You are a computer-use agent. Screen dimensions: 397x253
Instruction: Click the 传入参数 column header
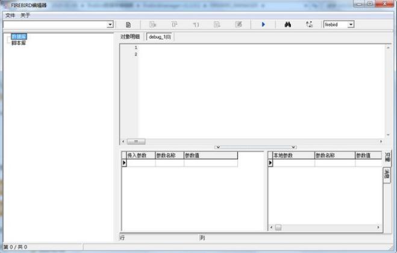click(x=137, y=155)
